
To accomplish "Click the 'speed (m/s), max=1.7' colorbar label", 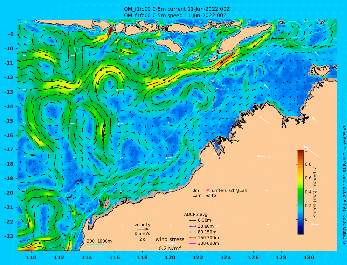I will pyautogui.click(x=315, y=192).
